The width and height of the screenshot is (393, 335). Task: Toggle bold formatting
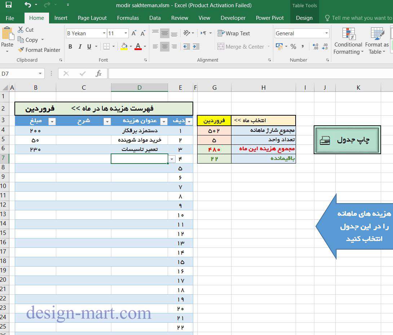coord(70,46)
